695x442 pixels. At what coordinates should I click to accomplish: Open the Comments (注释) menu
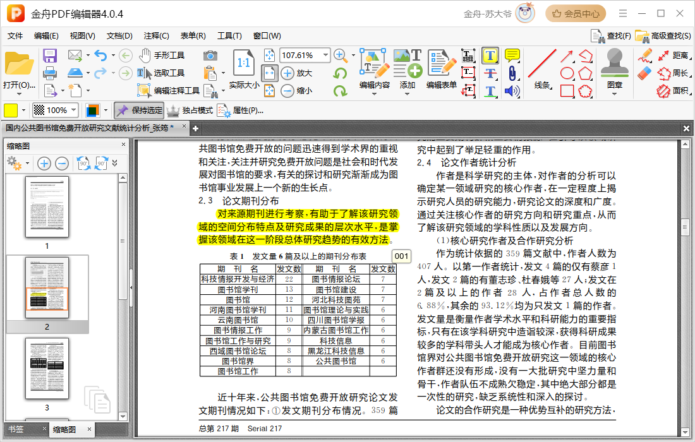coord(157,36)
